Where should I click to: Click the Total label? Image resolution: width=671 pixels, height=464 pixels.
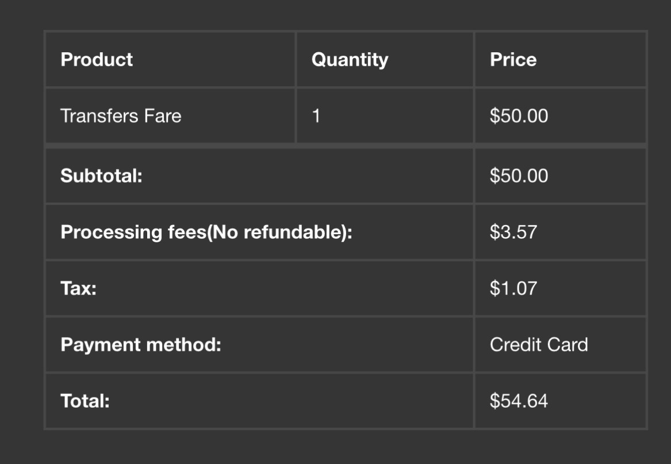click(x=85, y=401)
